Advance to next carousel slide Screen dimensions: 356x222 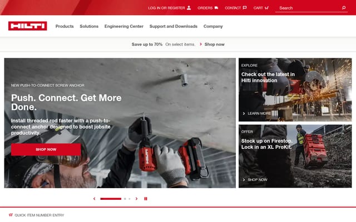[136, 199]
